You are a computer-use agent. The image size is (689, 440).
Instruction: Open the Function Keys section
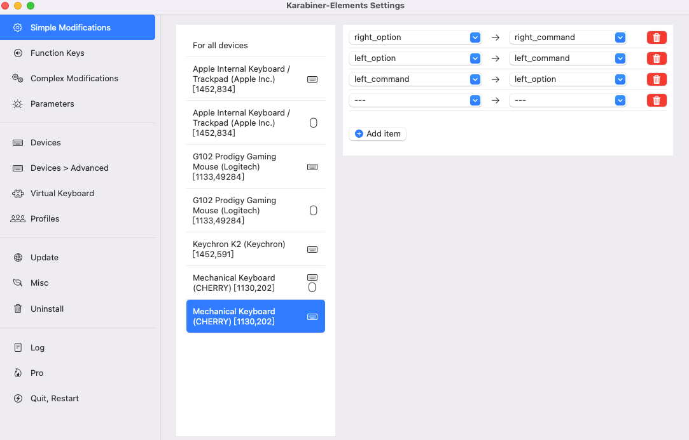57,53
